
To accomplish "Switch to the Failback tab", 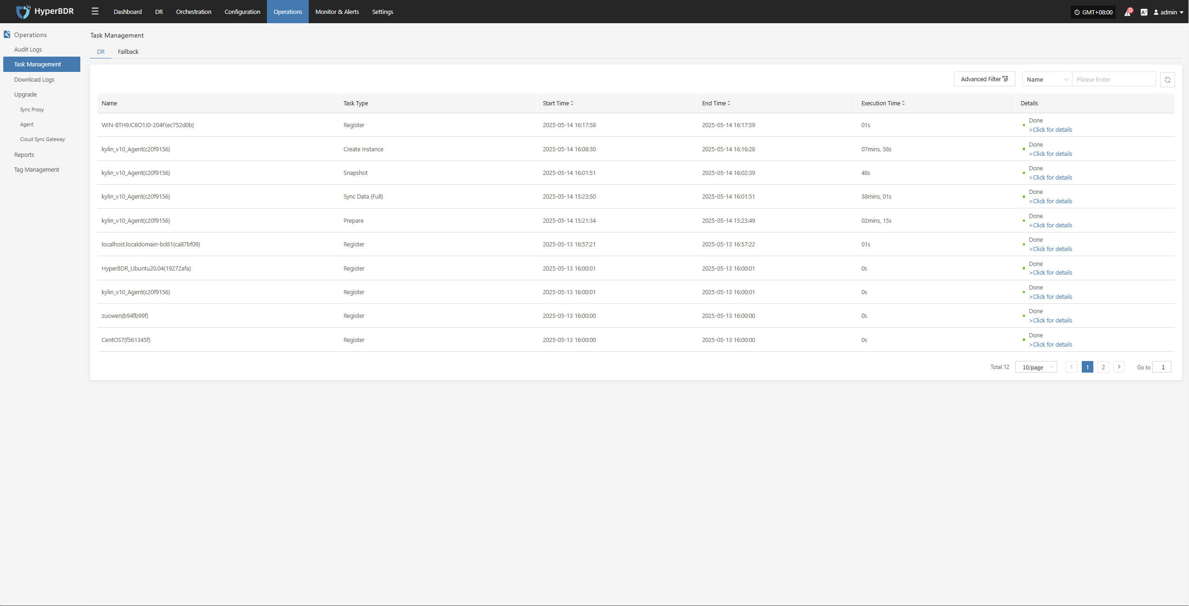I will click(x=128, y=52).
